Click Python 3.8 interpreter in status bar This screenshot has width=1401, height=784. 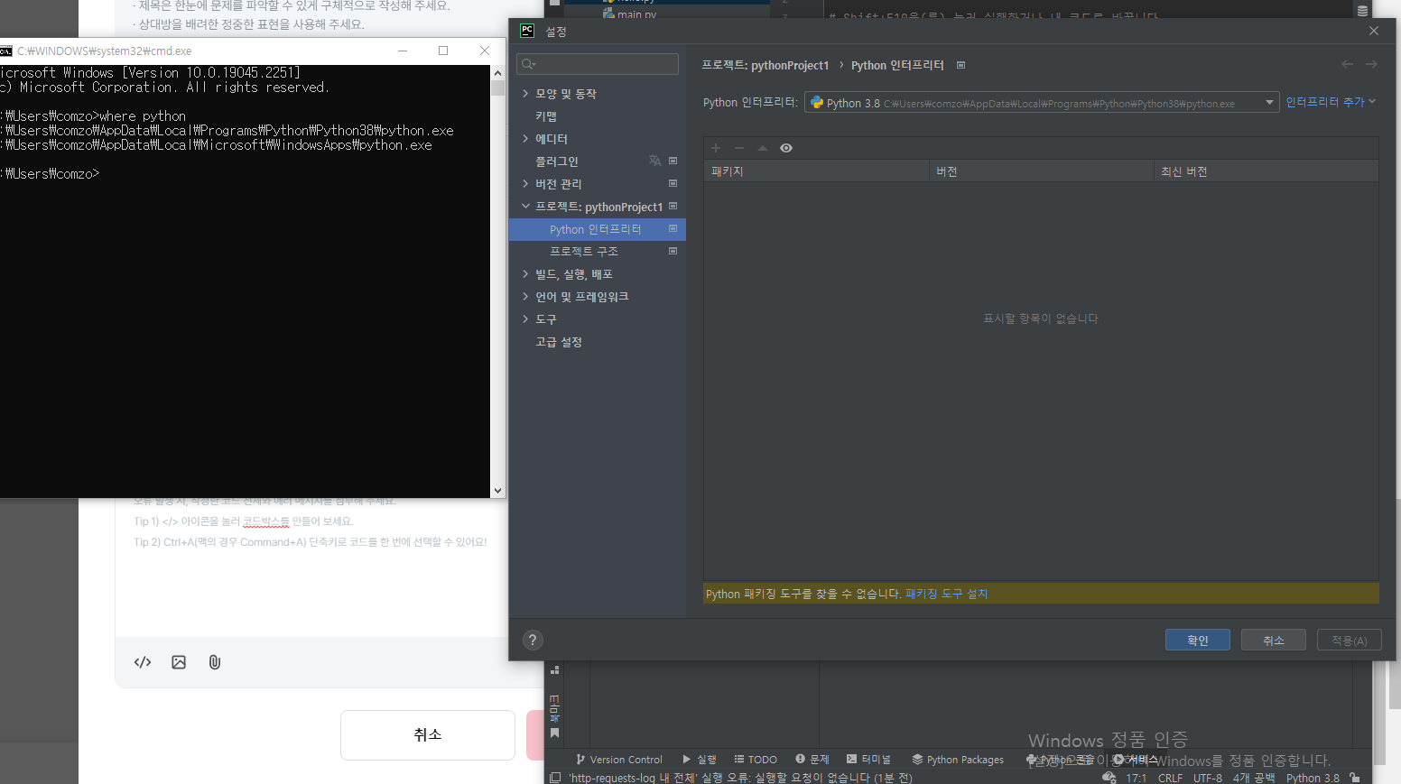click(1313, 778)
